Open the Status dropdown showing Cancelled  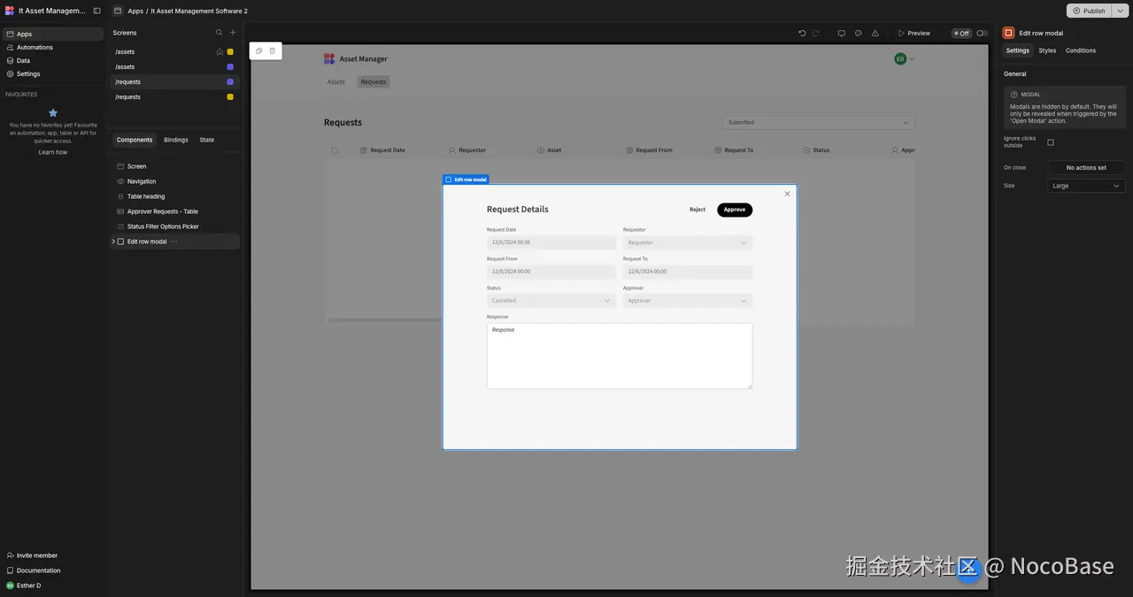pos(551,301)
